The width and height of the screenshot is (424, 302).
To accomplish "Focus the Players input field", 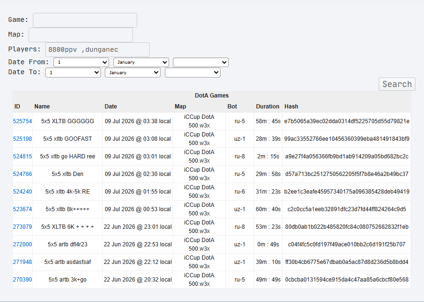I will click(97, 49).
